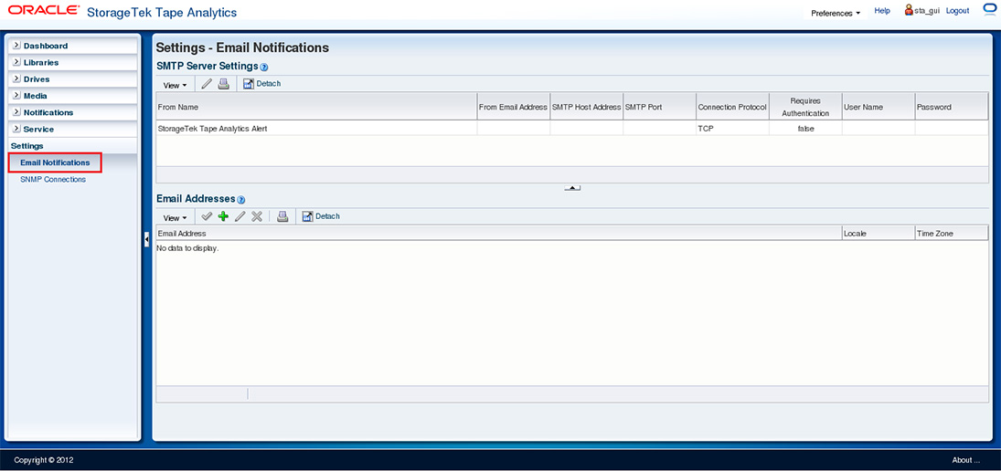Detach the Email Addresses table
This screenshot has width=1001, height=471.
click(x=321, y=216)
